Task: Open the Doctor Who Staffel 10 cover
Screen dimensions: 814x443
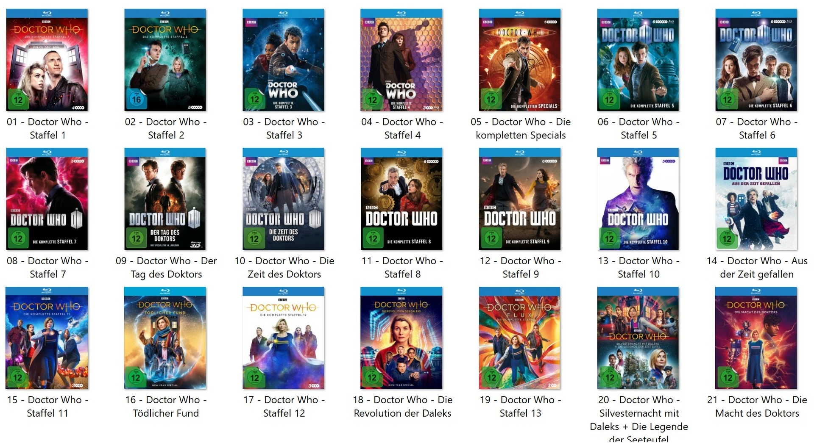Action: [x=638, y=199]
